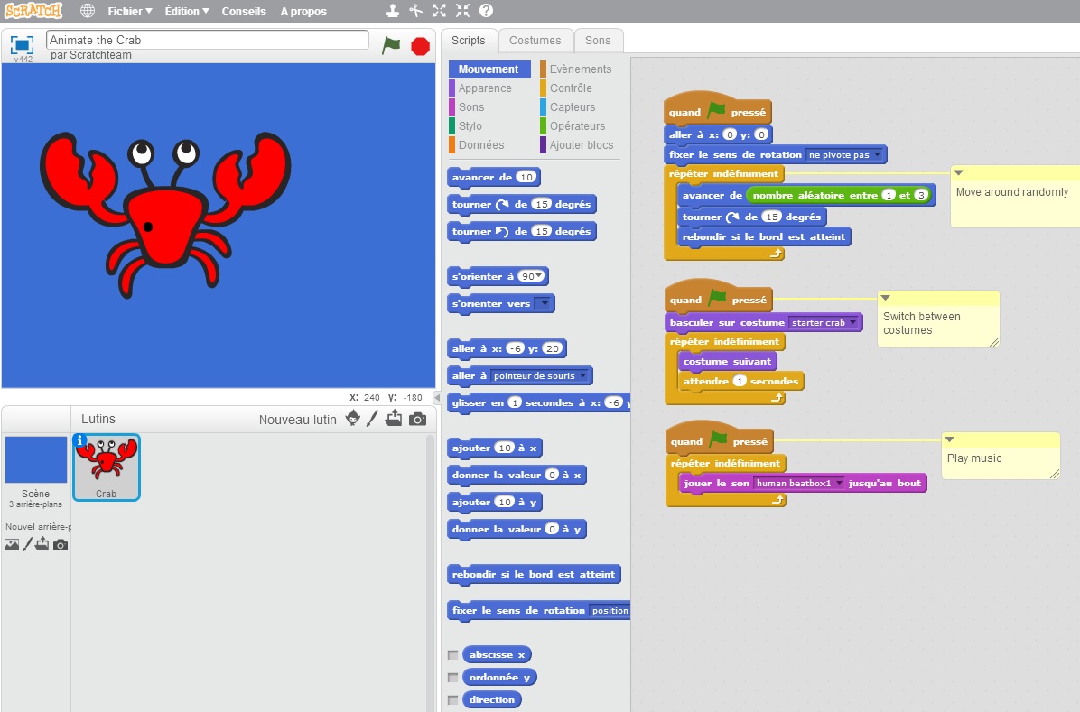Toggle the ordonnée y checkbox
The height and width of the screenshot is (712, 1080).
click(x=453, y=678)
